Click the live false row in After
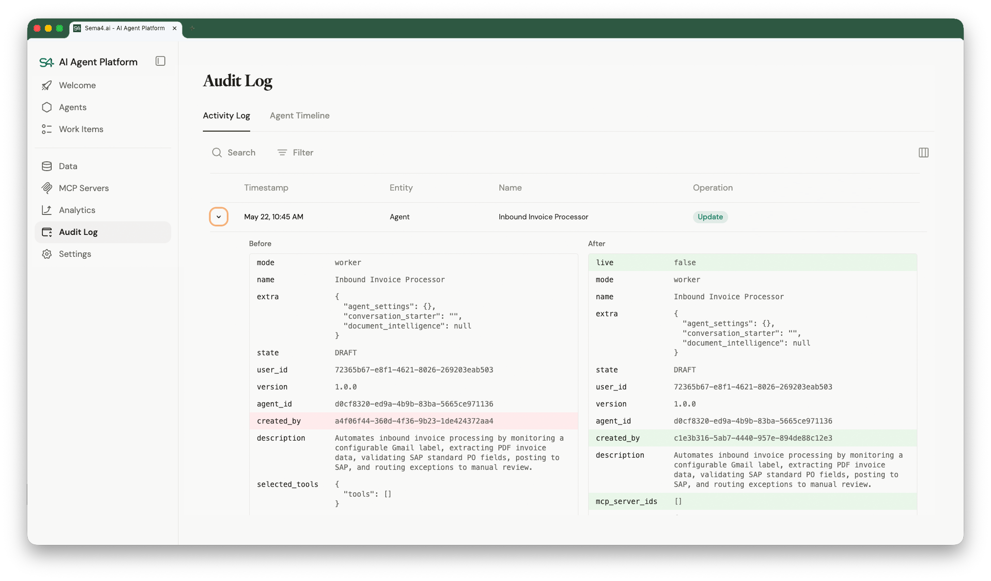 tap(753, 263)
